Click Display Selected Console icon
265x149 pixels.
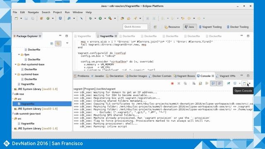click(x=235, y=84)
